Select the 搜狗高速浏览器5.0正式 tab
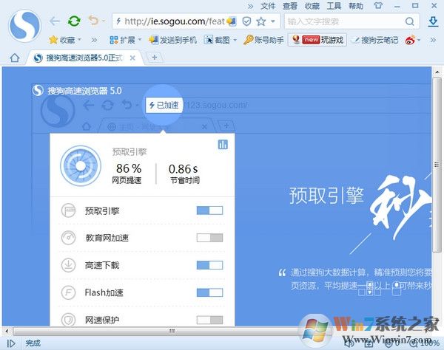 [x=85, y=58]
